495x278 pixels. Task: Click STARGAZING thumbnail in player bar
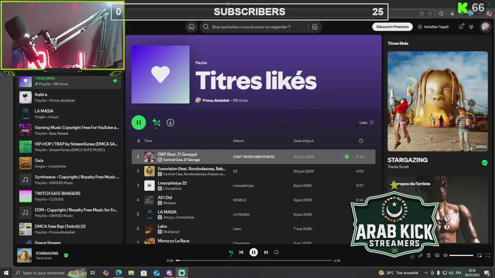point(24,255)
